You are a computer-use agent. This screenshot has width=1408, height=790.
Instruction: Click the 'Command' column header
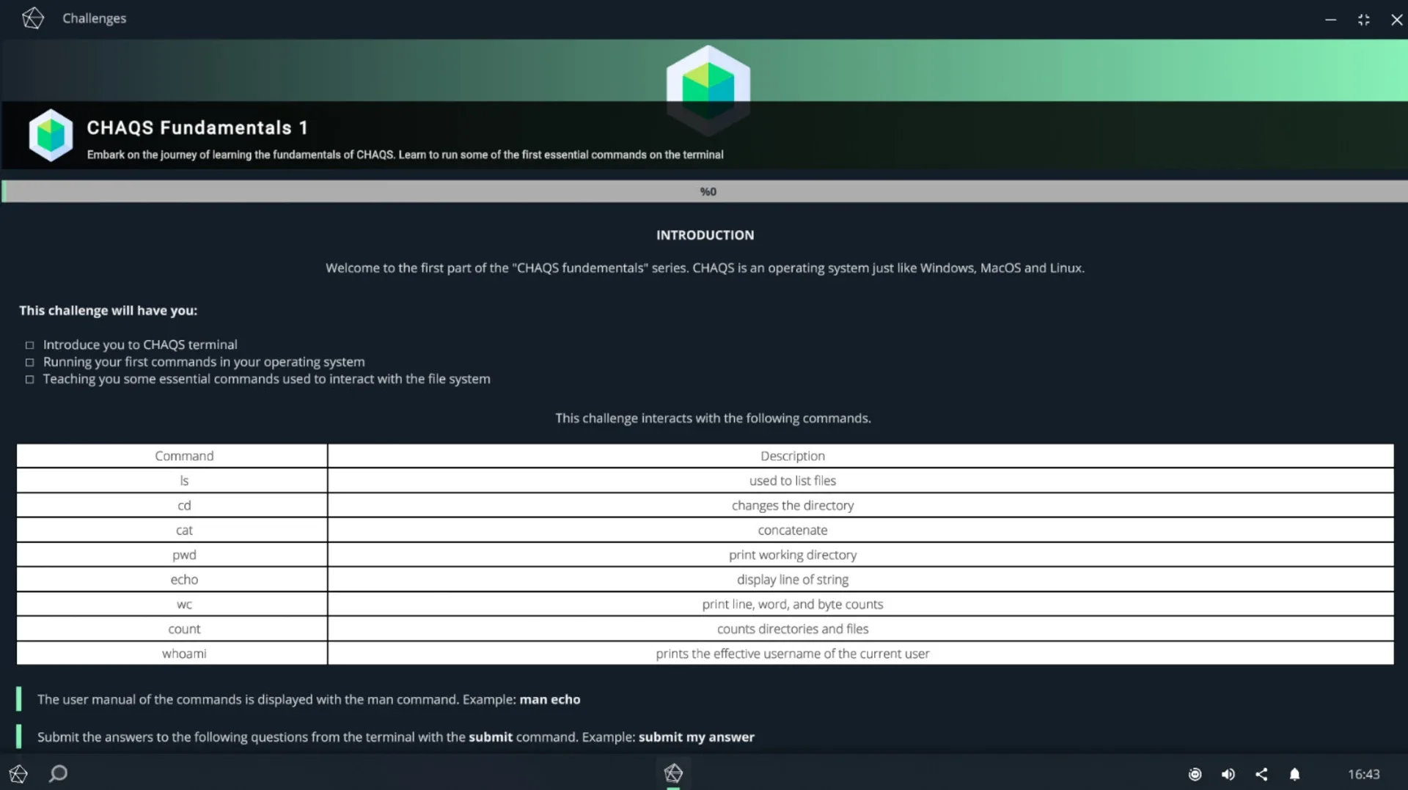click(x=184, y=456)
